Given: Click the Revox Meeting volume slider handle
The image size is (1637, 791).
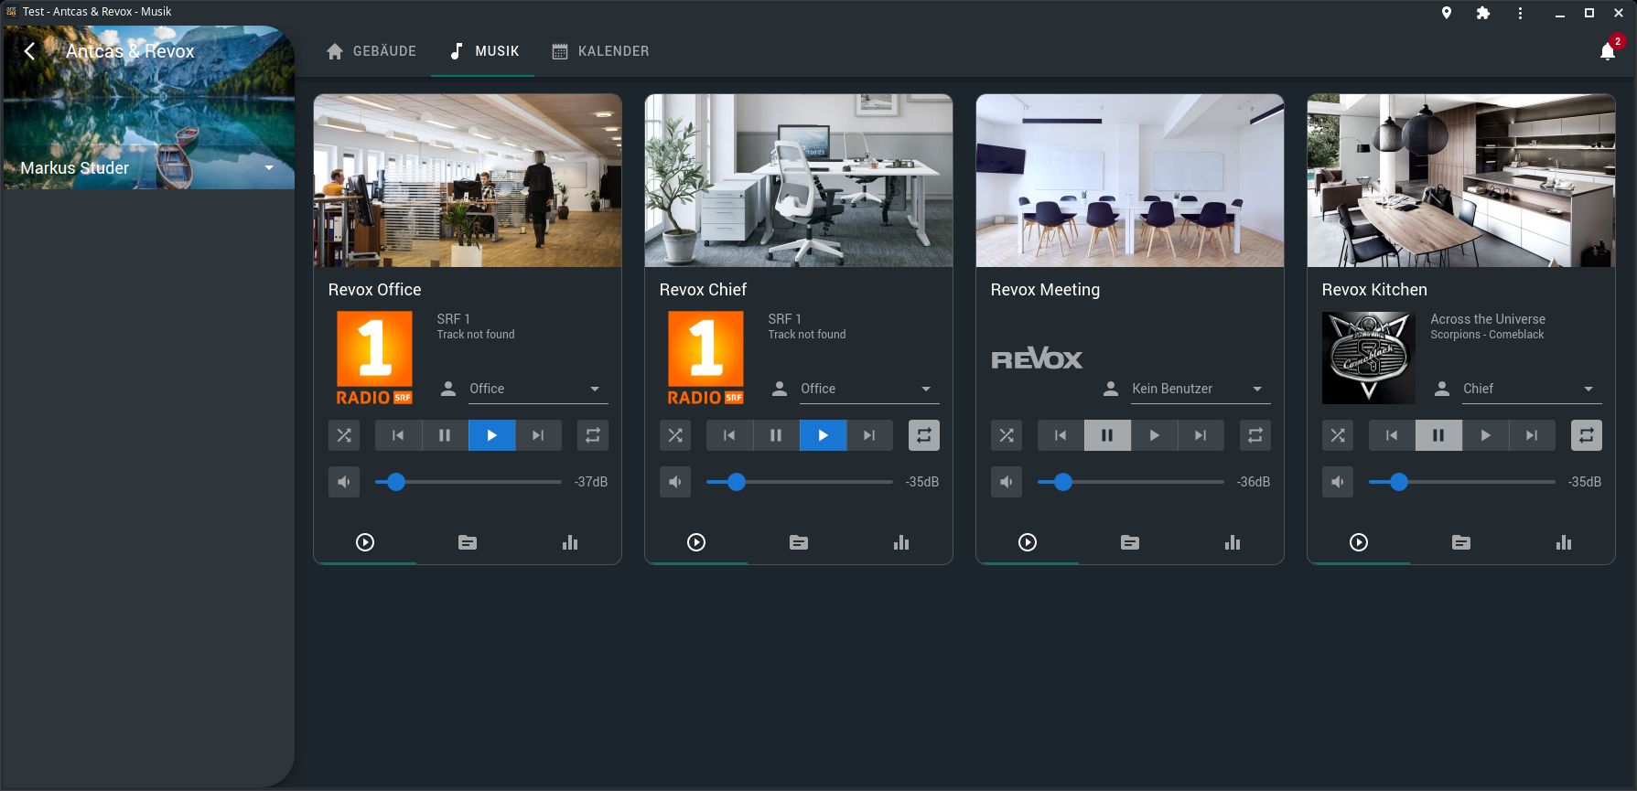Looking at the screenshot, I should click(x=1062, y=482).
